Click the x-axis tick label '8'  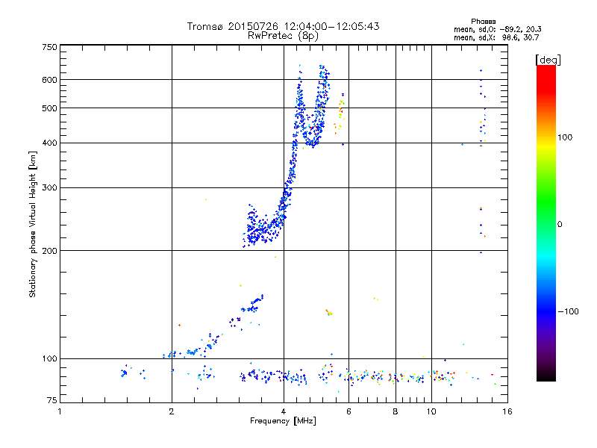396,411
